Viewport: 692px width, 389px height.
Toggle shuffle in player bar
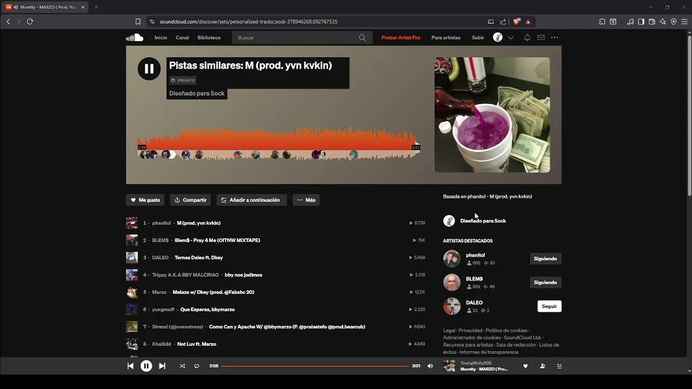[182, 366]
